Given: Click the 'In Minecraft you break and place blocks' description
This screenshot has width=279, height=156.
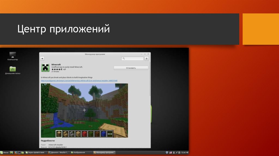Looking at the screenshot, I should 66,77.
